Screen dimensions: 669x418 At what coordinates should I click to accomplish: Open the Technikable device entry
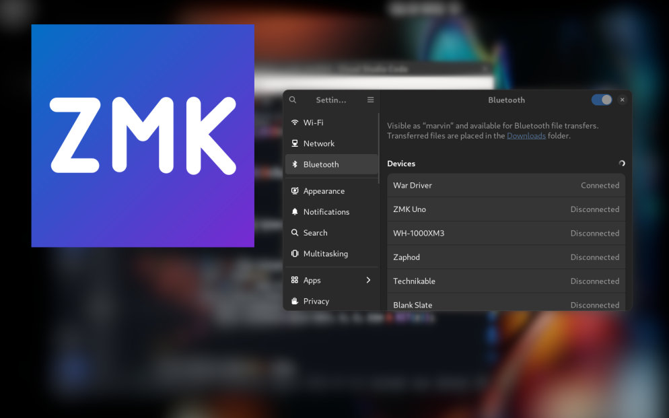pos(506,281)
